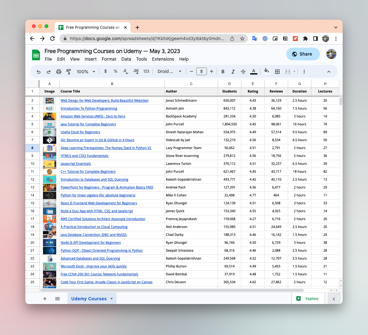Show side panel with left chevron
This screenshot has height=335, width=368.
(x=334, y=299)
